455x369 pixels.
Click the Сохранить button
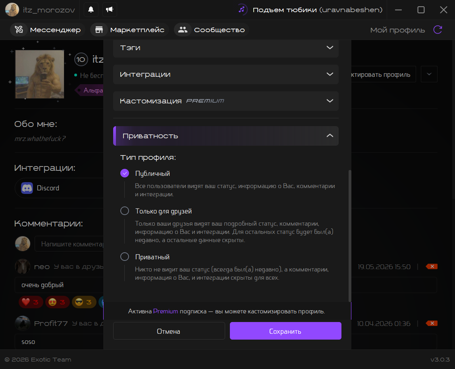(x=285, y=331)
